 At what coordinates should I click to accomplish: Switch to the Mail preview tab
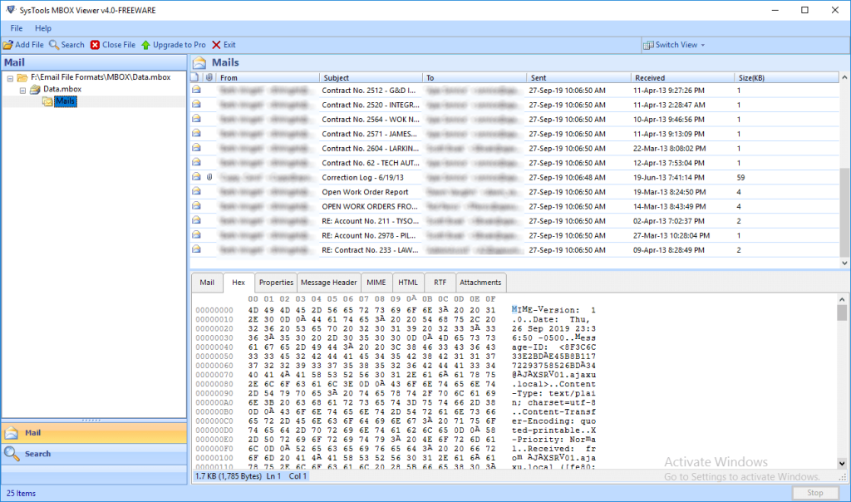207,283
